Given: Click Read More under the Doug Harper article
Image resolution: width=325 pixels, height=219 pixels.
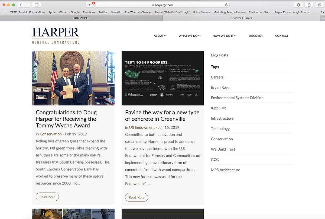Looking at the screenshot, I should (47, 197).
